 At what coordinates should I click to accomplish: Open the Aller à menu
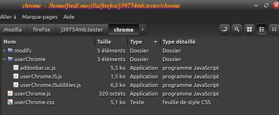8,17
